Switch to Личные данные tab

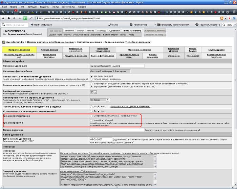(49, 50)
